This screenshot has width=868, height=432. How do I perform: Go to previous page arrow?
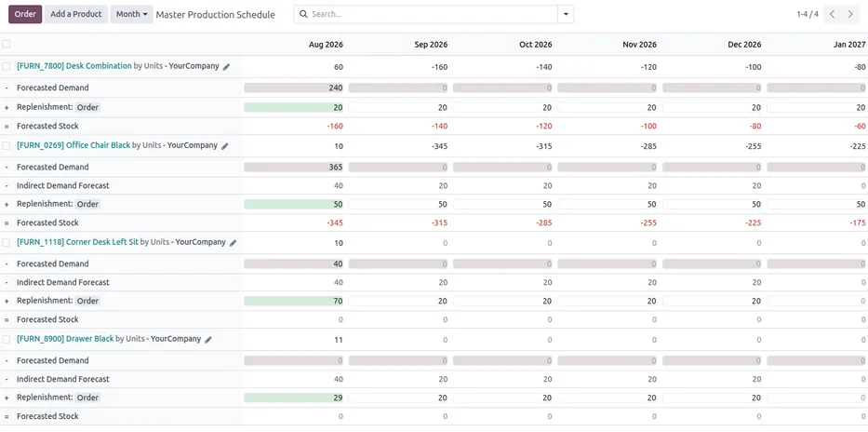pyautogui.click(x=832, y=14)
